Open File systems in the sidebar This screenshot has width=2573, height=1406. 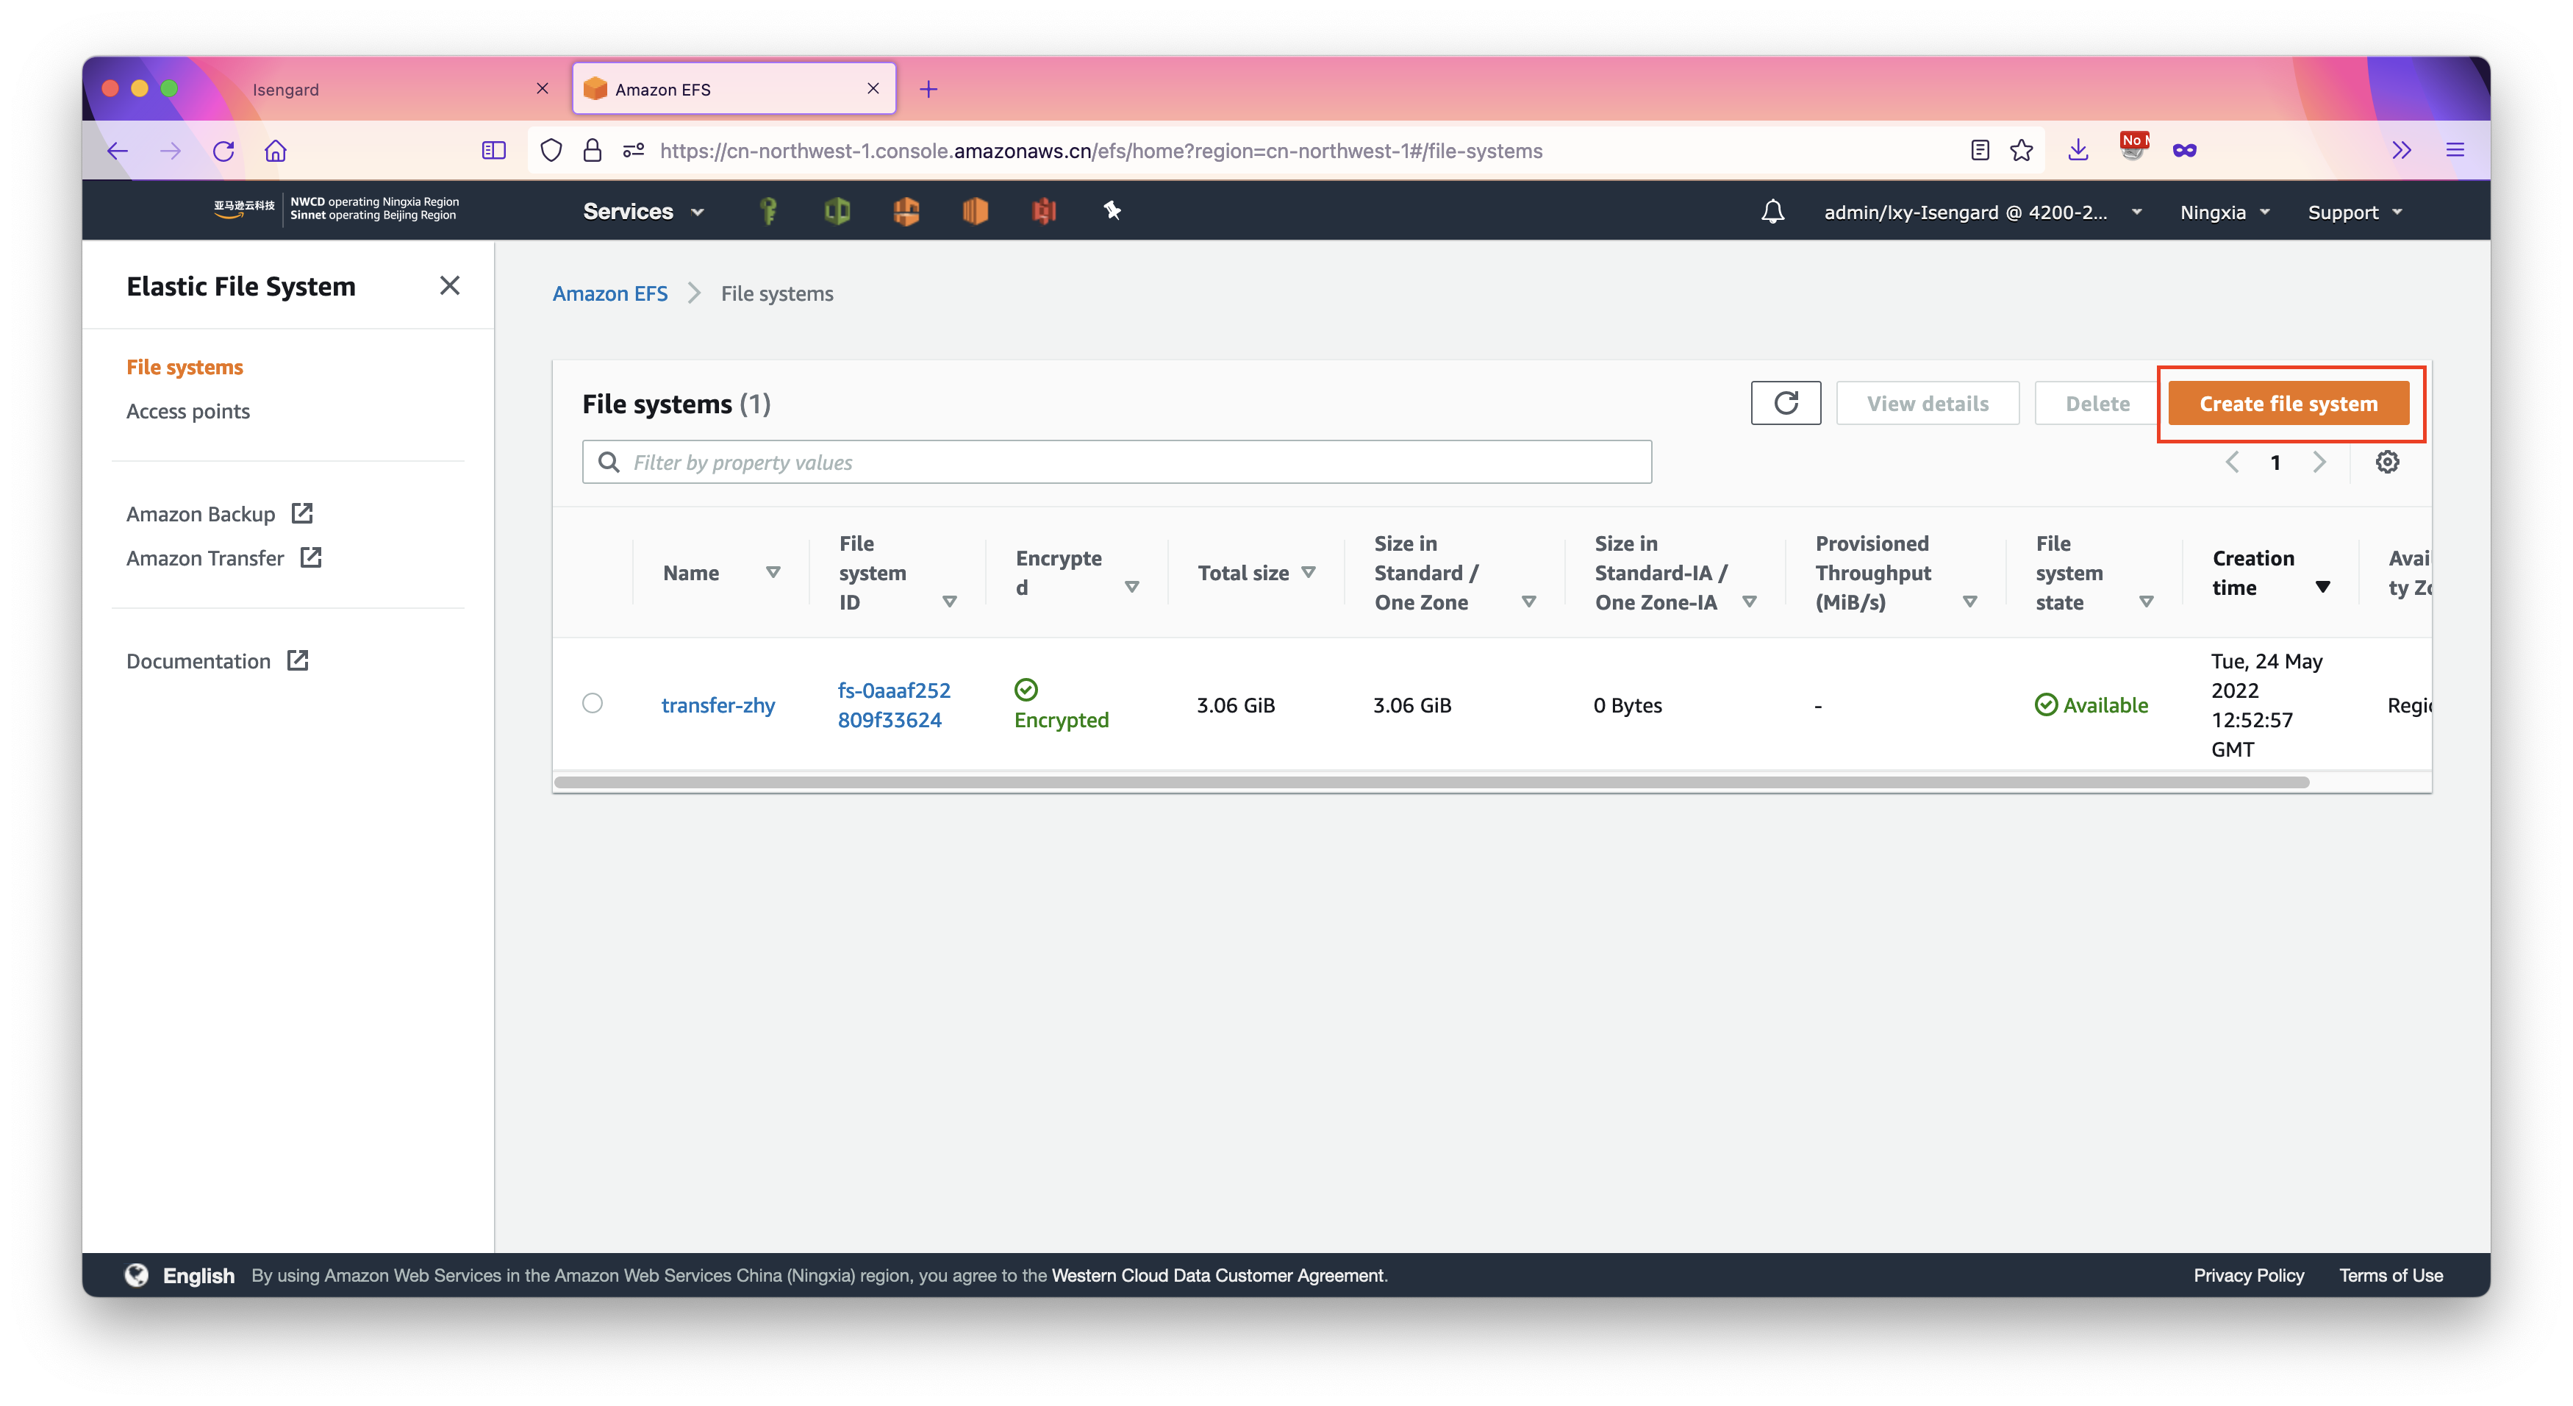coord(185,367)
